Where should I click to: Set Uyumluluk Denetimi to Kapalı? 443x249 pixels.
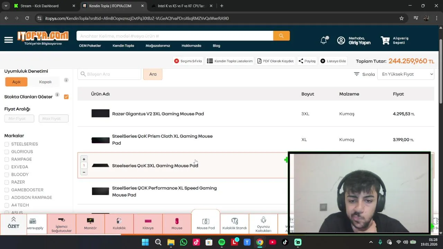pyautogui.click(x=45, y=82)
